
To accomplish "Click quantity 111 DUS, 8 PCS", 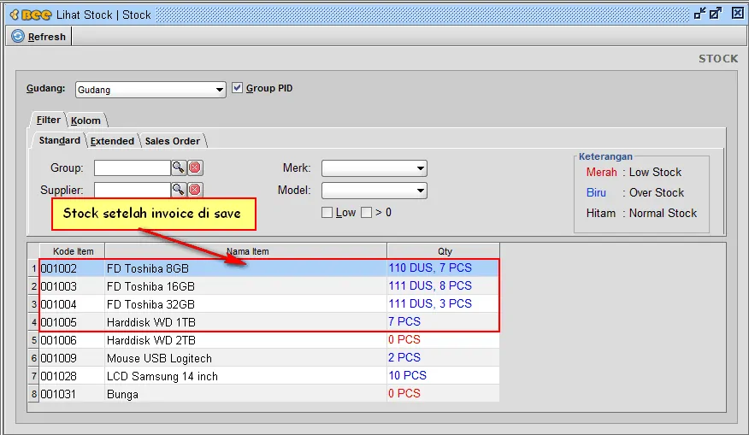I will [430, 285].
